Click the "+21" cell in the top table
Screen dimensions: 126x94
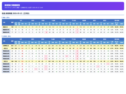tap(108, 32)
